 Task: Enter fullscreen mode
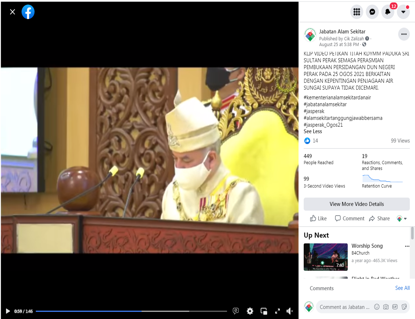tap(277, 311)
